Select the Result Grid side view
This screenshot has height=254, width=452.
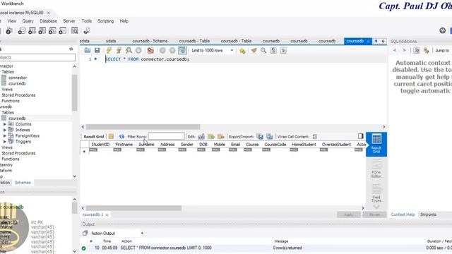tap(376, 144)
